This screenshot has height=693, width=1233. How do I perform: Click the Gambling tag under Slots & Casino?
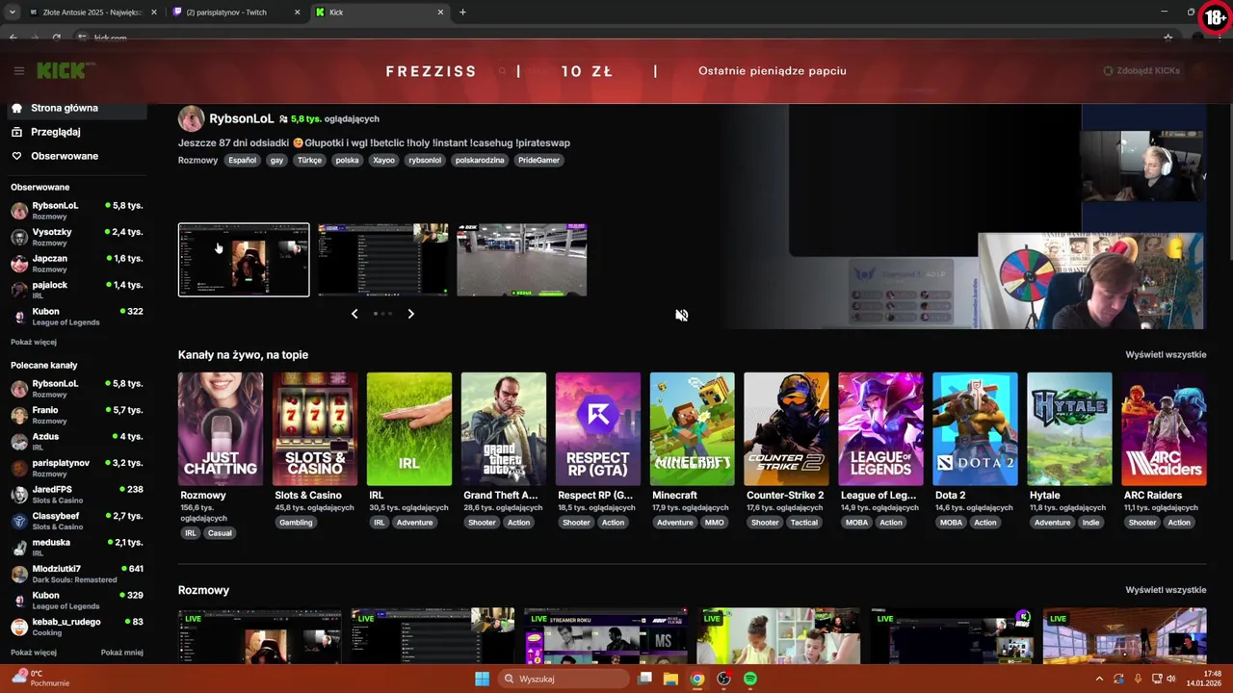pyautogui.click(x=296, y=523)
